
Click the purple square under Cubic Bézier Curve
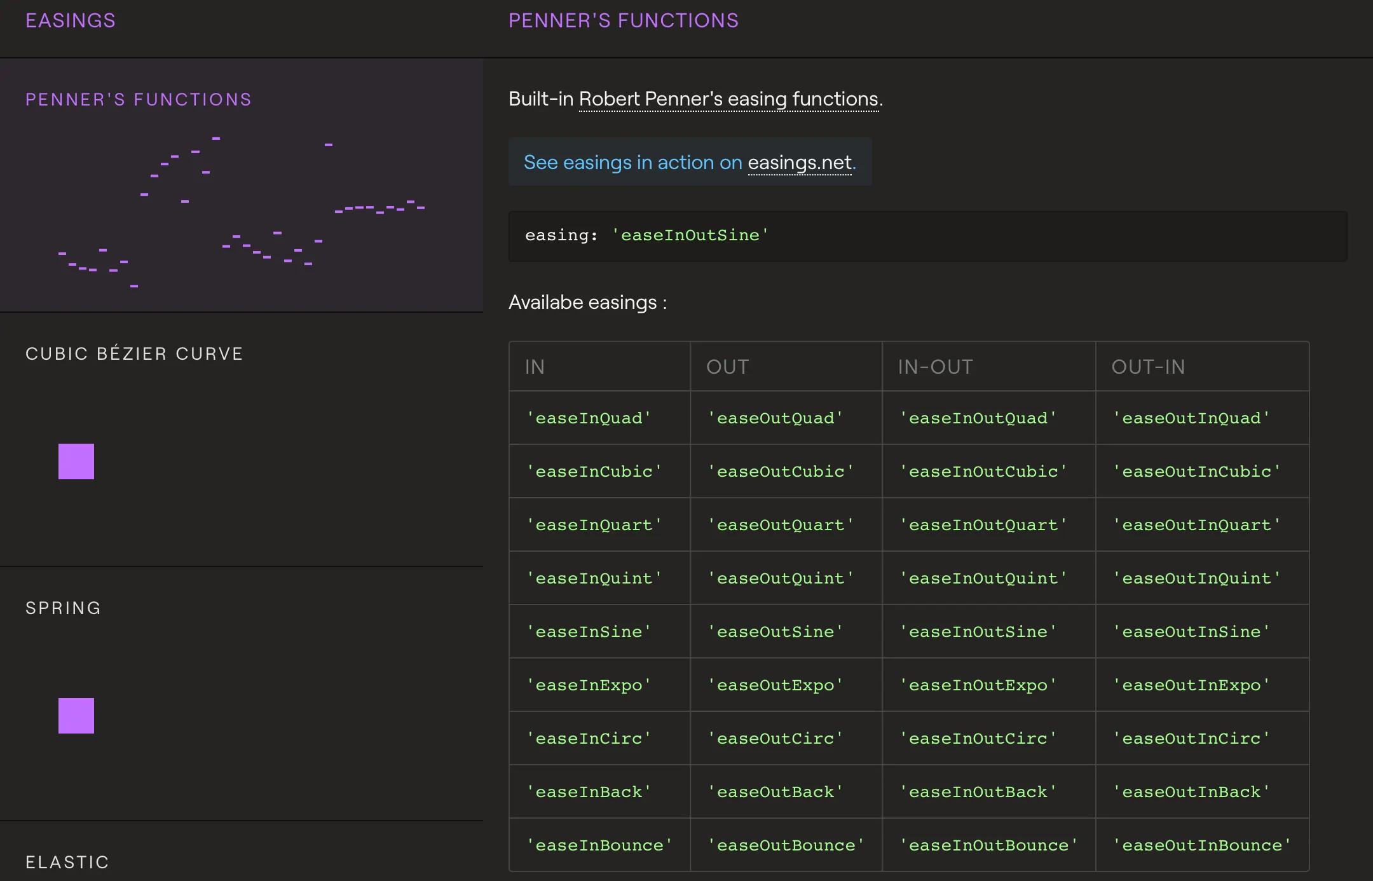[76, 461]
